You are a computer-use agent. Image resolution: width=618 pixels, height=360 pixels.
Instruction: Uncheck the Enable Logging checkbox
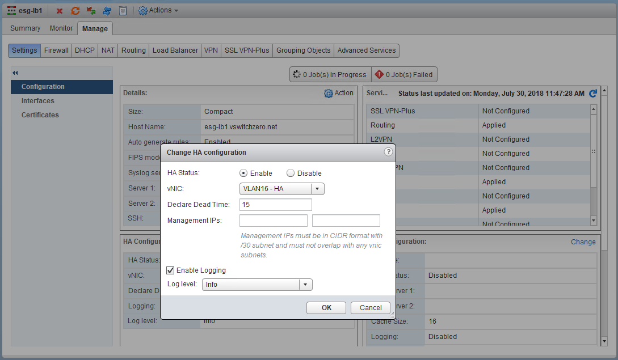[x=171, y=270]
